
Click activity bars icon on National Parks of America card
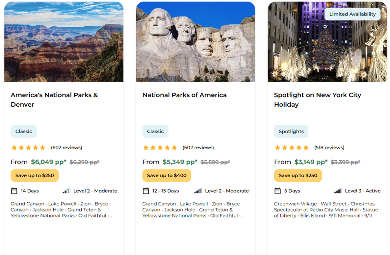point(198,191)
